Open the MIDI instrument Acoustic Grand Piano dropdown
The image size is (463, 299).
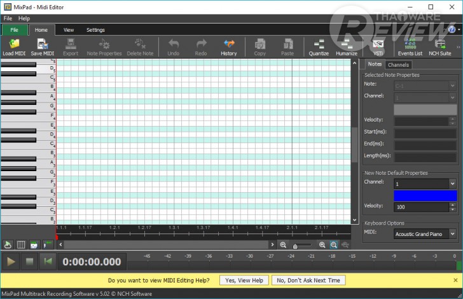point(452,233)
